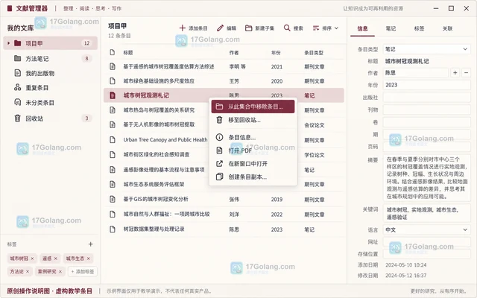Remove the 城市生态 tag
Image resolution: width=477 pixels, height=298 pixels.
click(89, 259)
